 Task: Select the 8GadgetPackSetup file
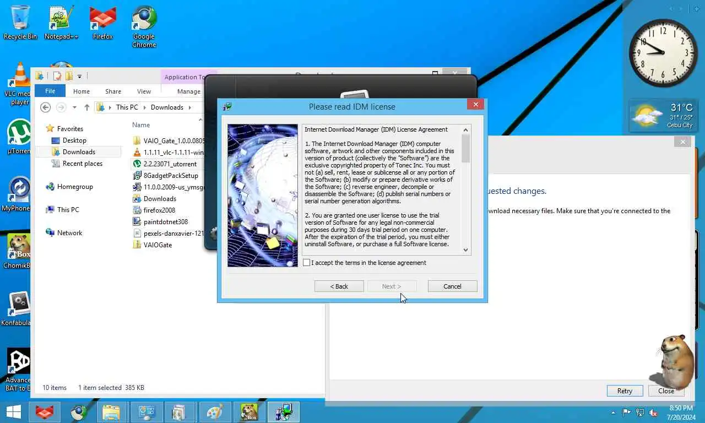(166, 175)
